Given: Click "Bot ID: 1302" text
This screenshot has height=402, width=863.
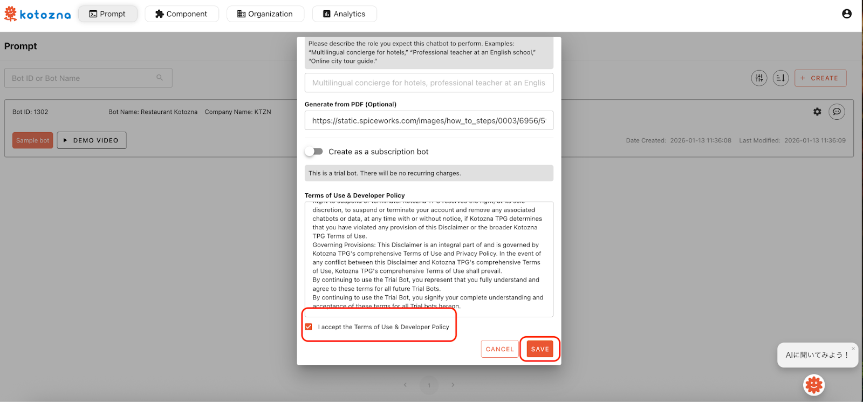Looking at the screenshot, I should click(x=30, y=112).
